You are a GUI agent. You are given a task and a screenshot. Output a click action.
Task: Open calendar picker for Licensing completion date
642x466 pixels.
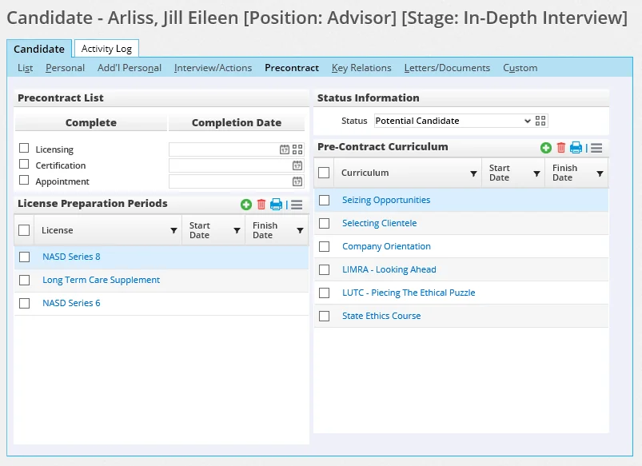285,149
